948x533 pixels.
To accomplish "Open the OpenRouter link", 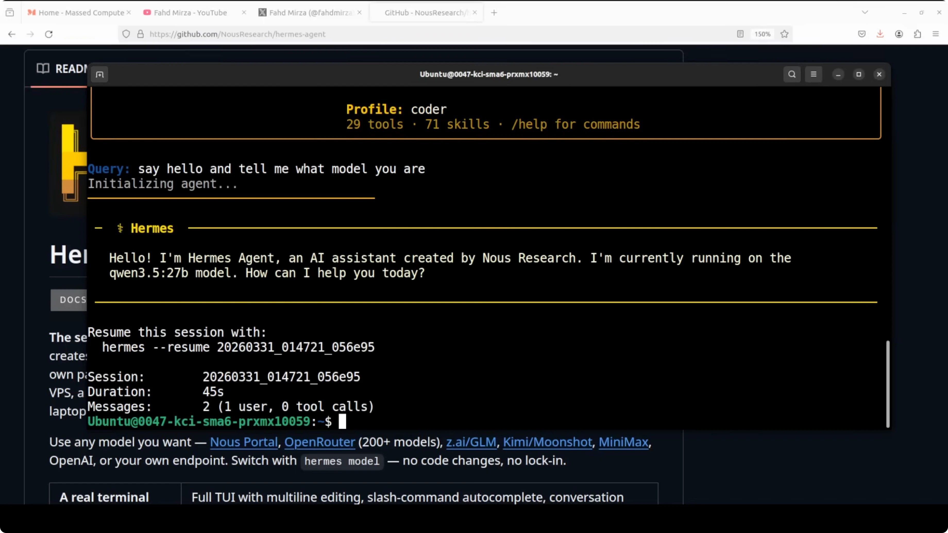I will [x=319, y=442].
